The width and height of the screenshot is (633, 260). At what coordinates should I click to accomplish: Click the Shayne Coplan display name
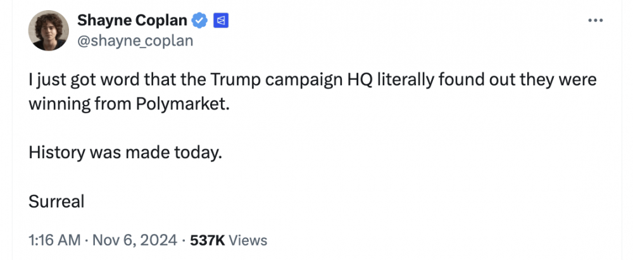[132, 21]
